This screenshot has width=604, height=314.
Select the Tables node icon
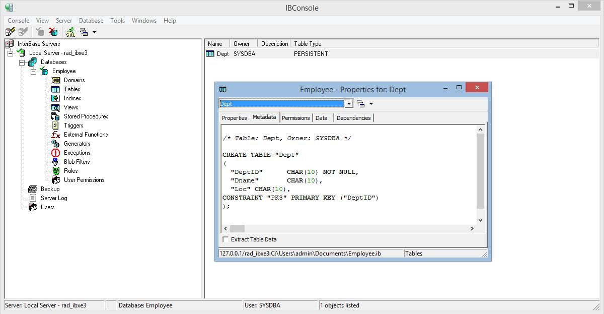pos(55,89)
